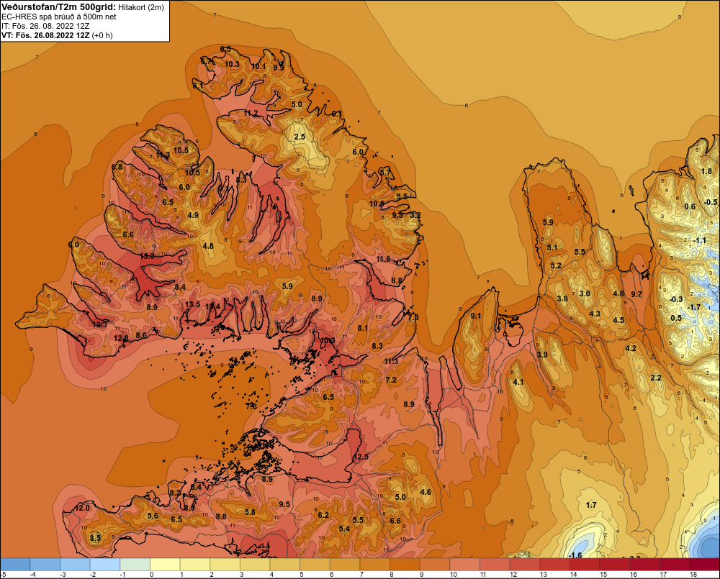
Task: Click legend swatch between 14 and 15
Action: (x=585, y=565)
